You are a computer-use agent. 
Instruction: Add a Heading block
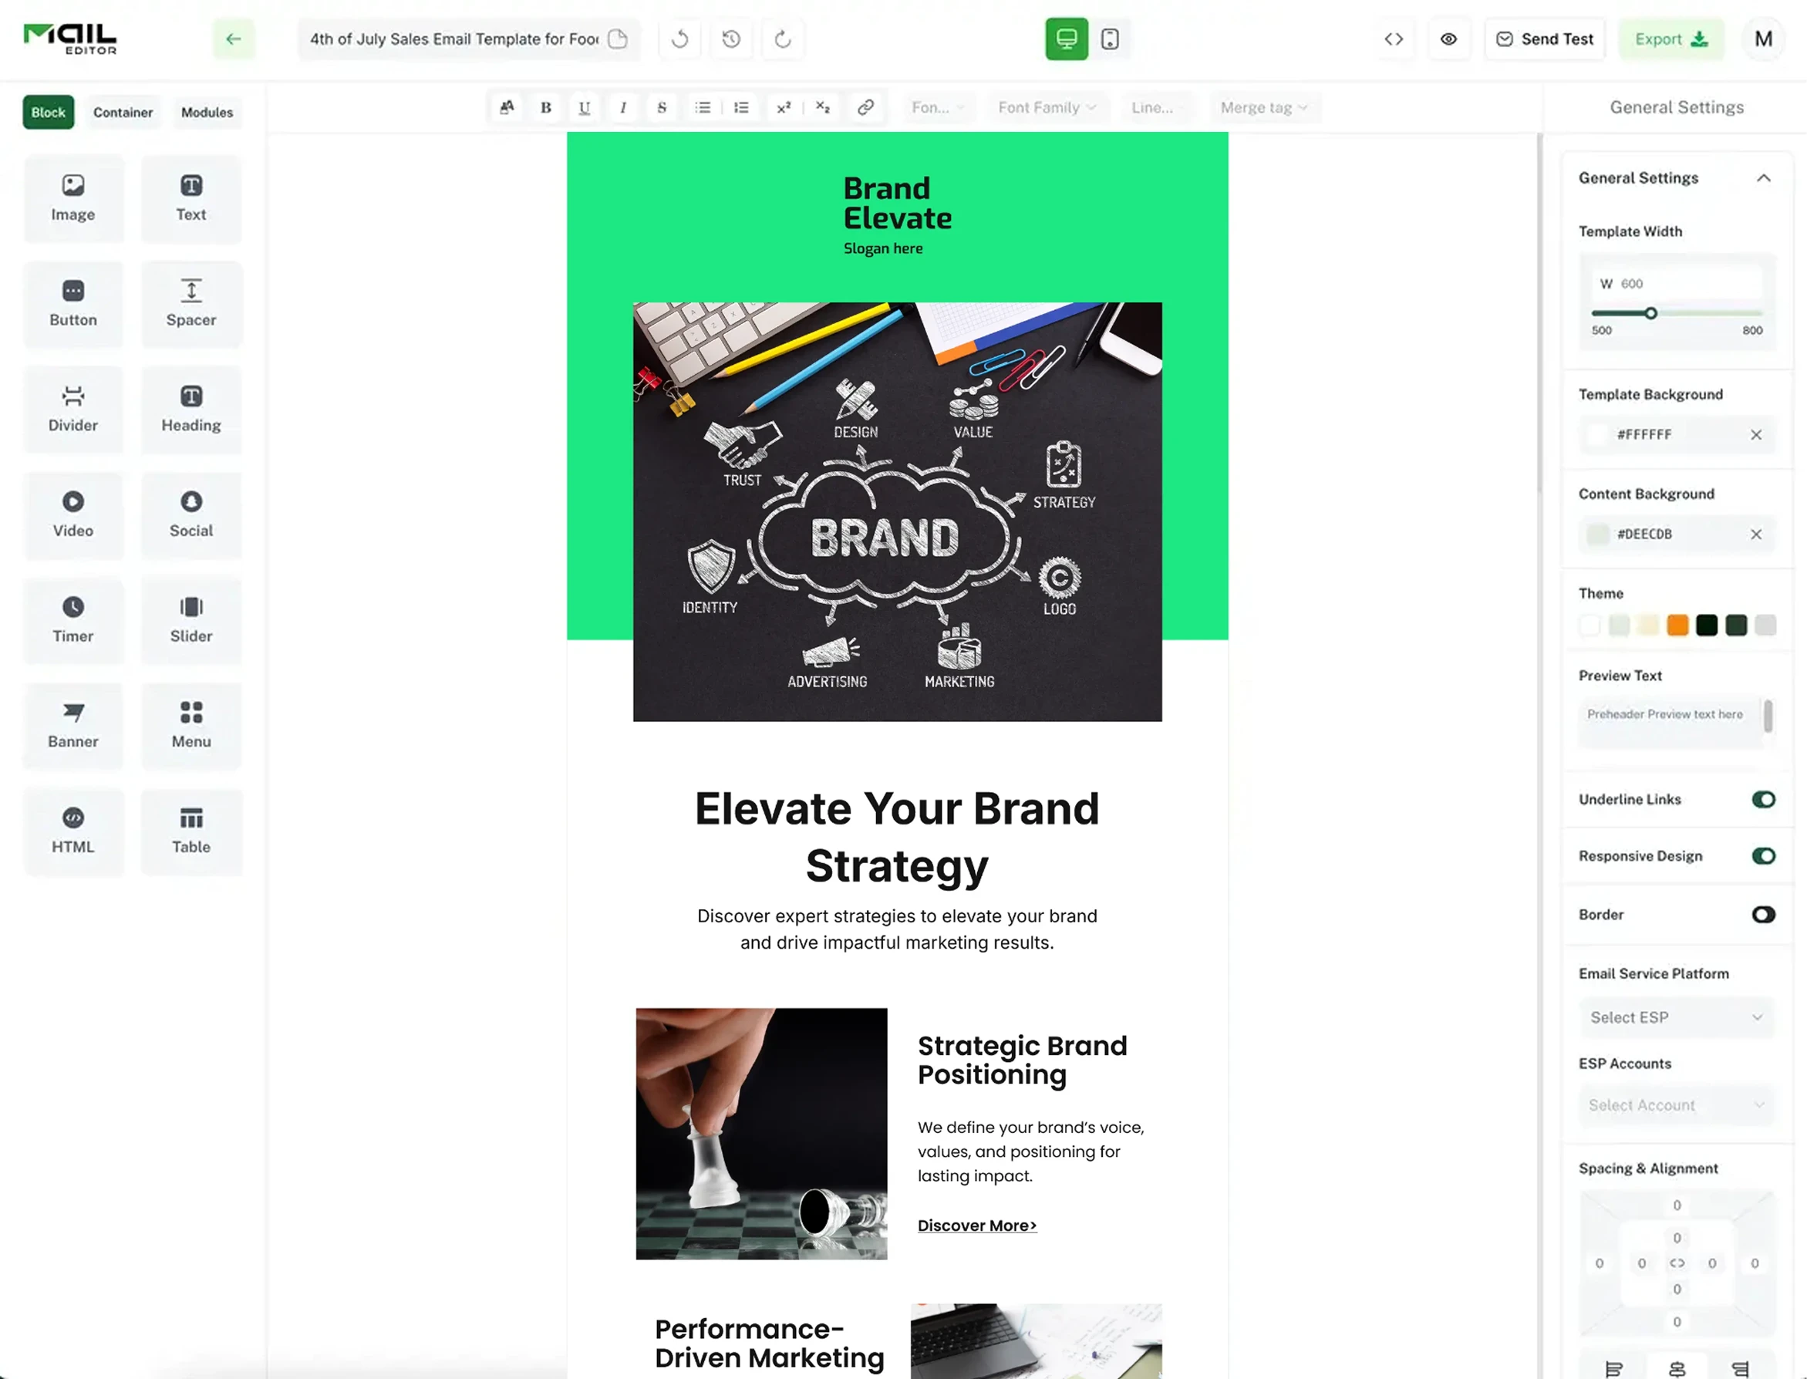pyautogui.click(x=191, y=410)
